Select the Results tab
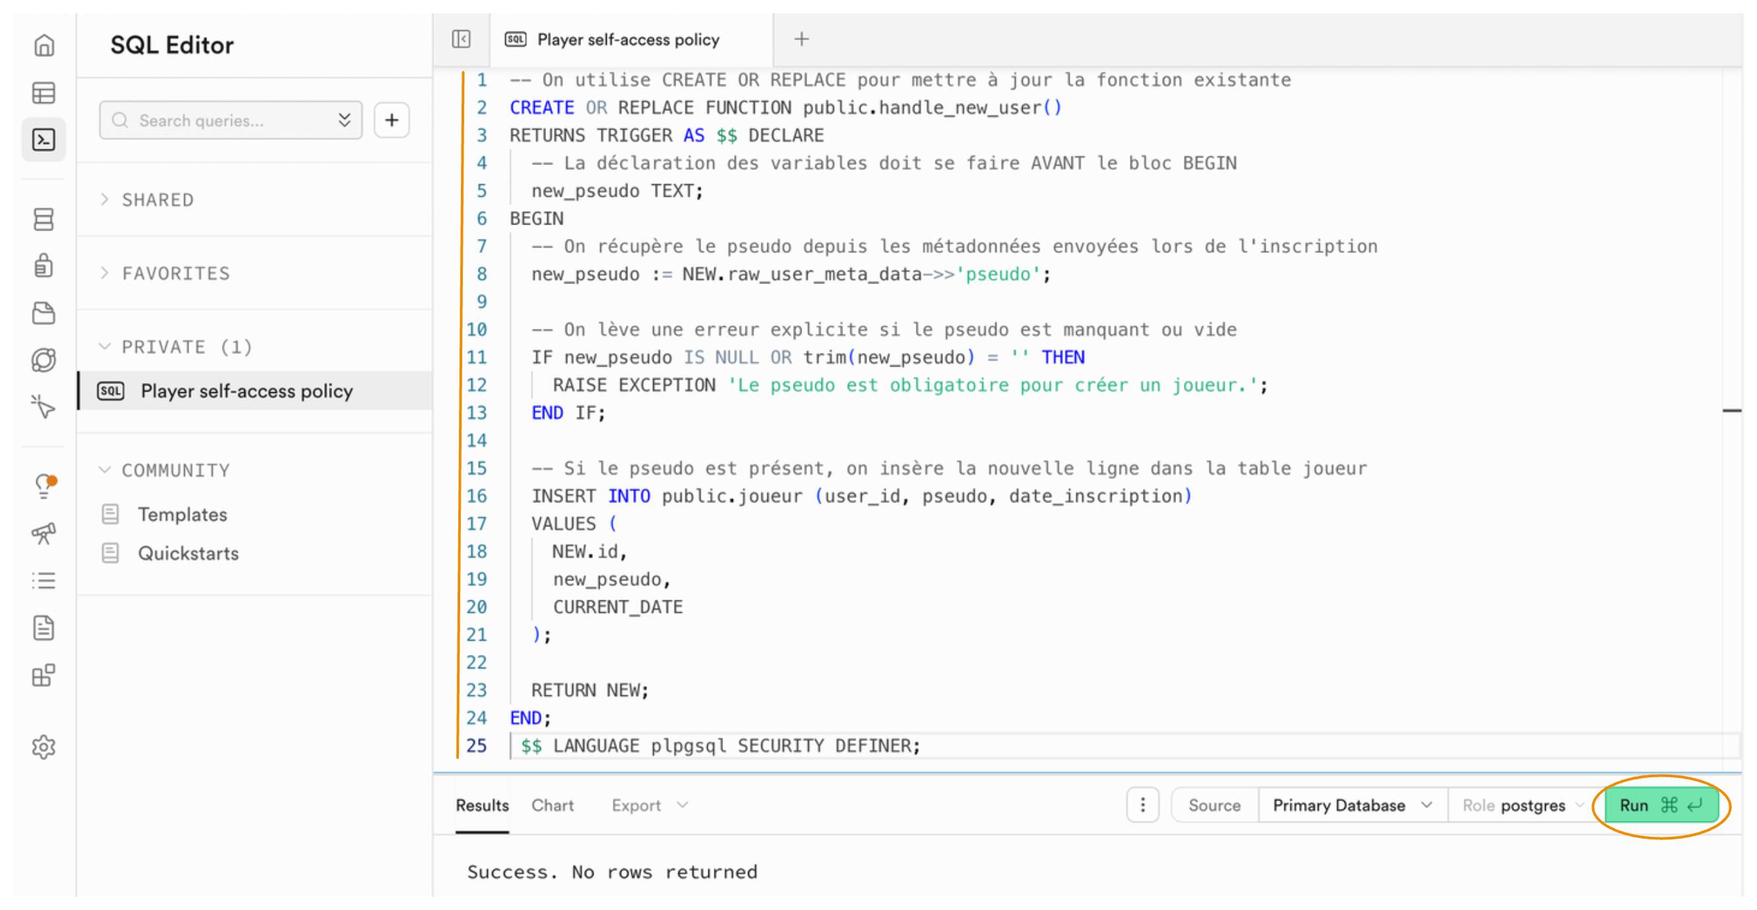Viewport: 1757px width, 910px height. [x=481, y=805]
